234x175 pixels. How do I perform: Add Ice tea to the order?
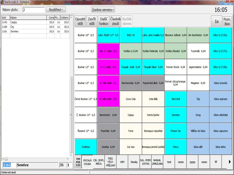[x=131, y=147]
